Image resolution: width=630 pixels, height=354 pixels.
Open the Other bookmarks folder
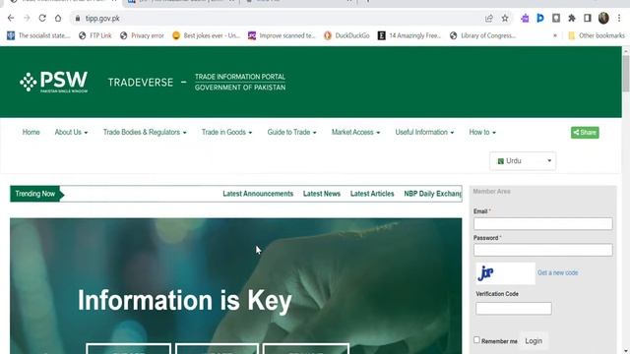[x=597, y=35]
